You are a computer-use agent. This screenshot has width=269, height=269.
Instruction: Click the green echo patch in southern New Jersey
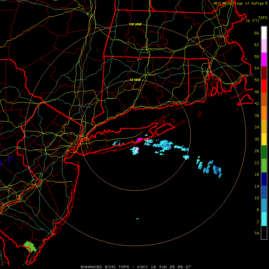(x=30, y=246)
